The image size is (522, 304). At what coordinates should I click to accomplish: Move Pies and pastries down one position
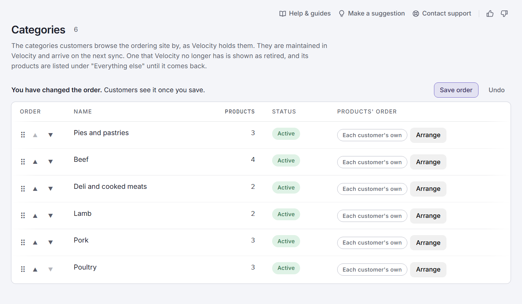[51, 135]
